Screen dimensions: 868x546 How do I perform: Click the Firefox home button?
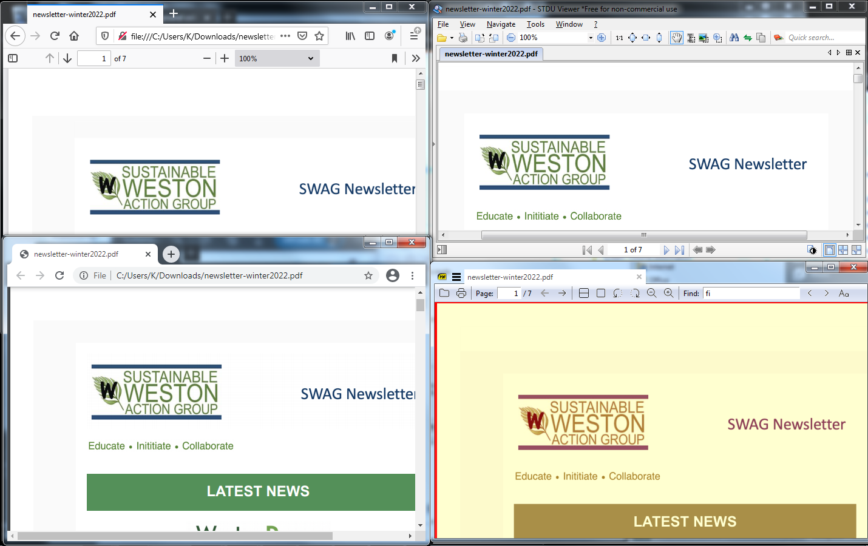pos(74,36)
